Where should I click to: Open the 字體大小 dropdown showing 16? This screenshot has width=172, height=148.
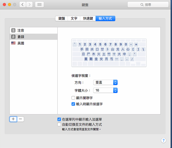pos(106,90)
